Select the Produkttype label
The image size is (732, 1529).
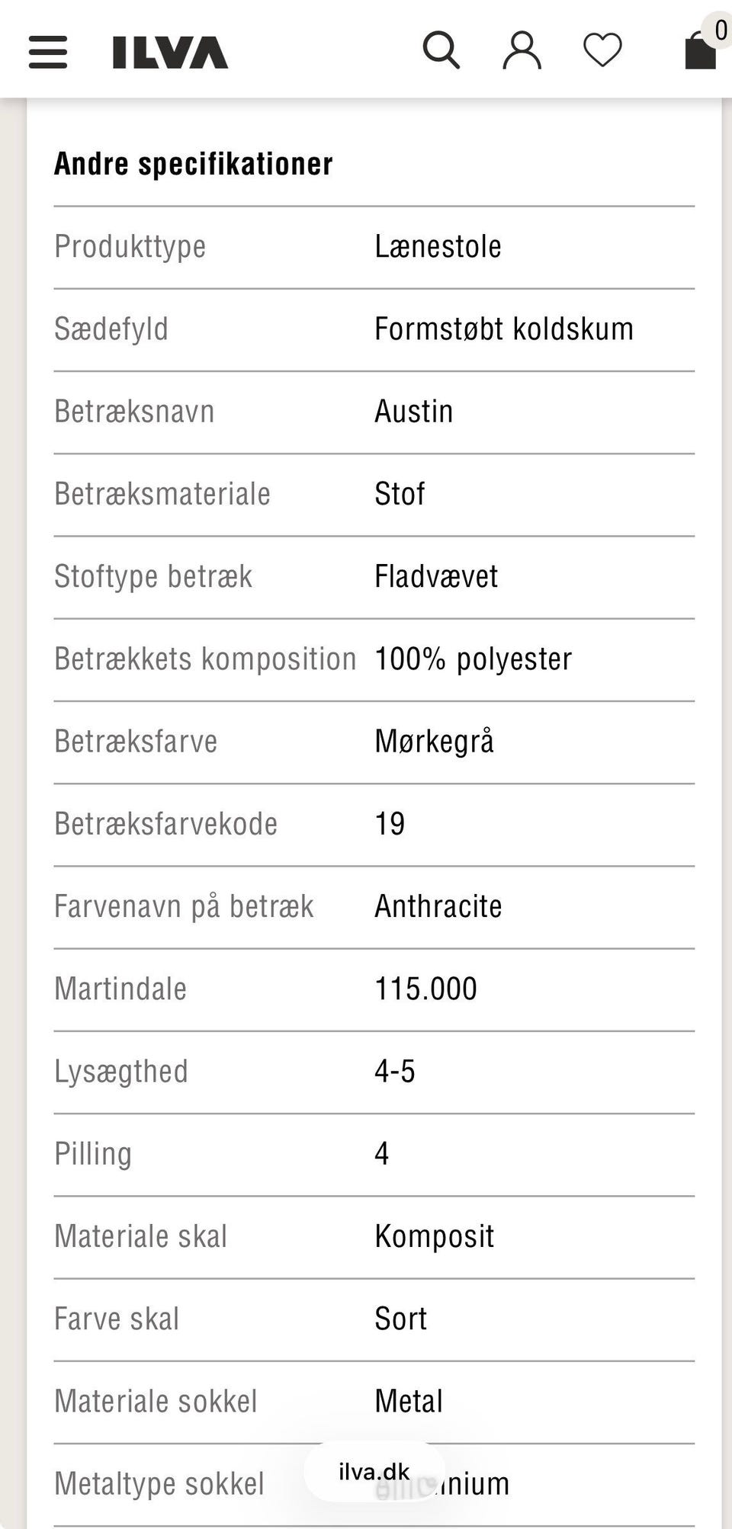[x=130, y=247]
